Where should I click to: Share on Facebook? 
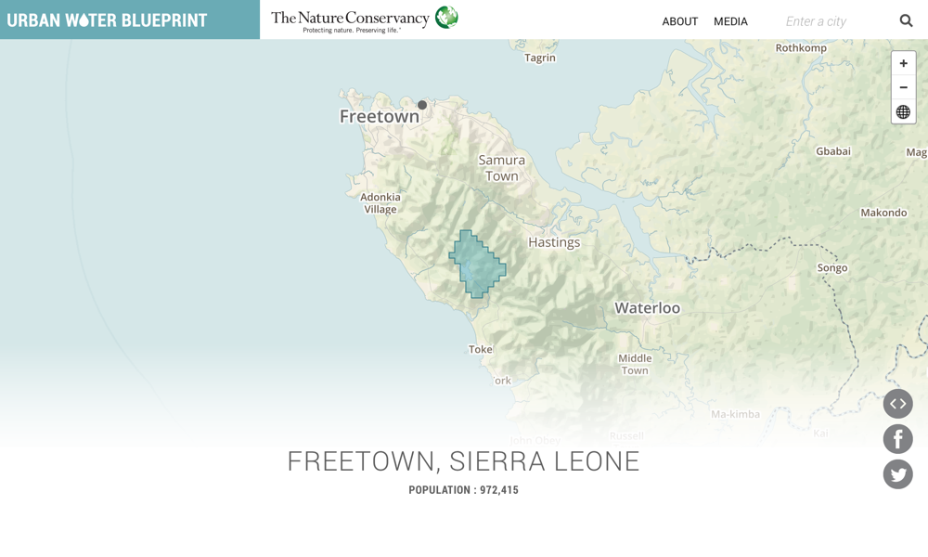pyautogui.click(x=897, y=439)
